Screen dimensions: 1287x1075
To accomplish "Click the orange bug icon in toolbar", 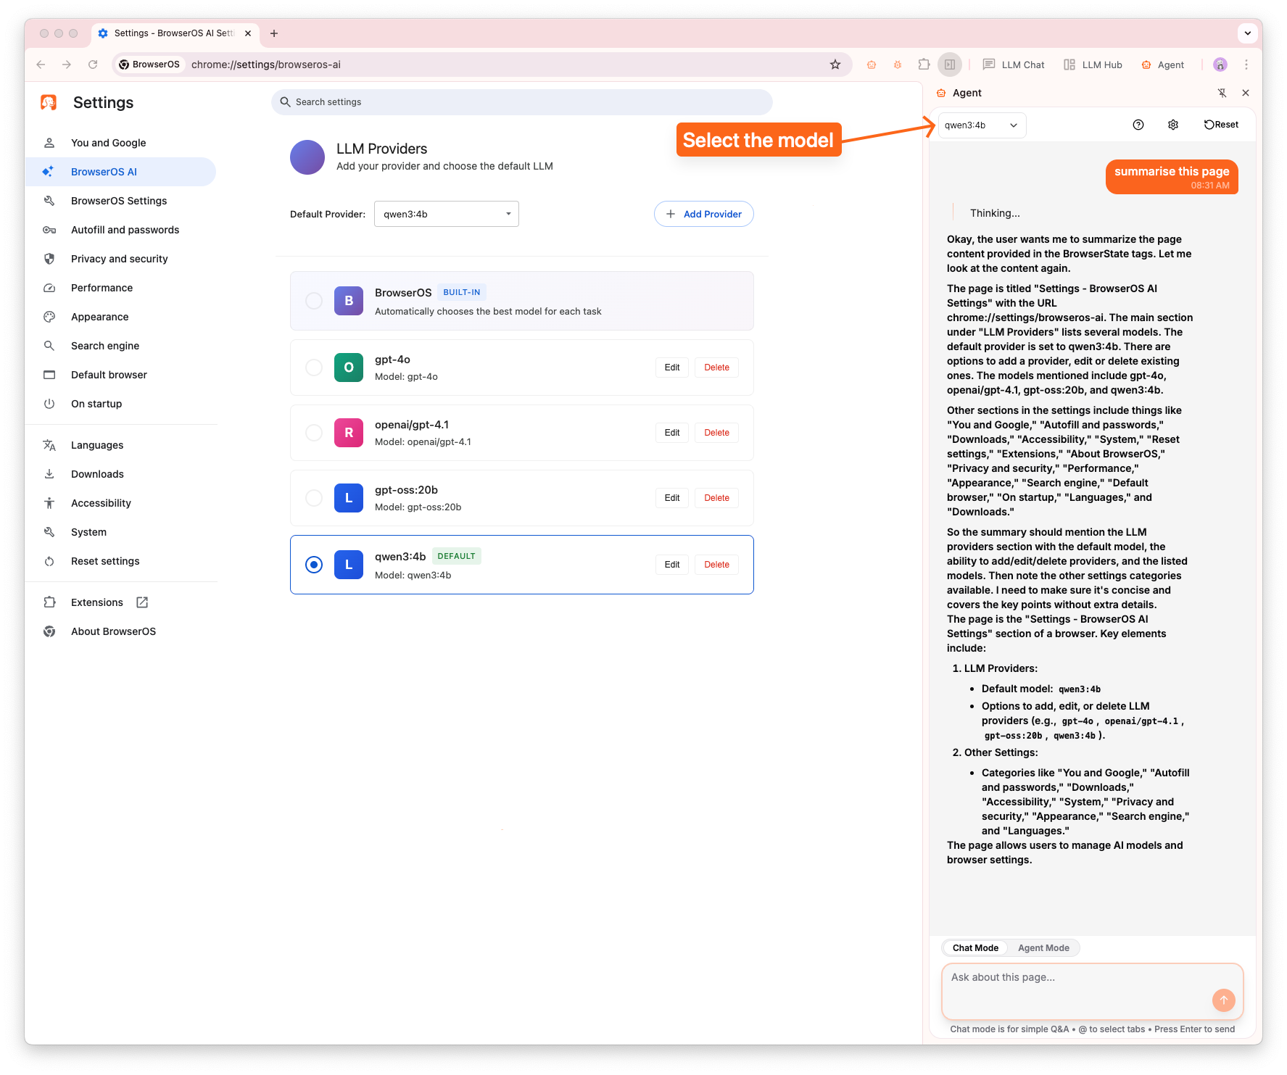I will coord(898,65).
